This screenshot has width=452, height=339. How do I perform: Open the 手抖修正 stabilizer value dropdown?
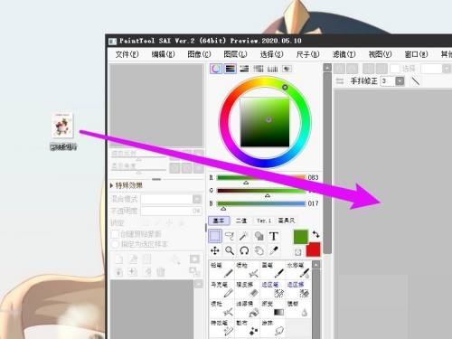[x=400, y=81]
